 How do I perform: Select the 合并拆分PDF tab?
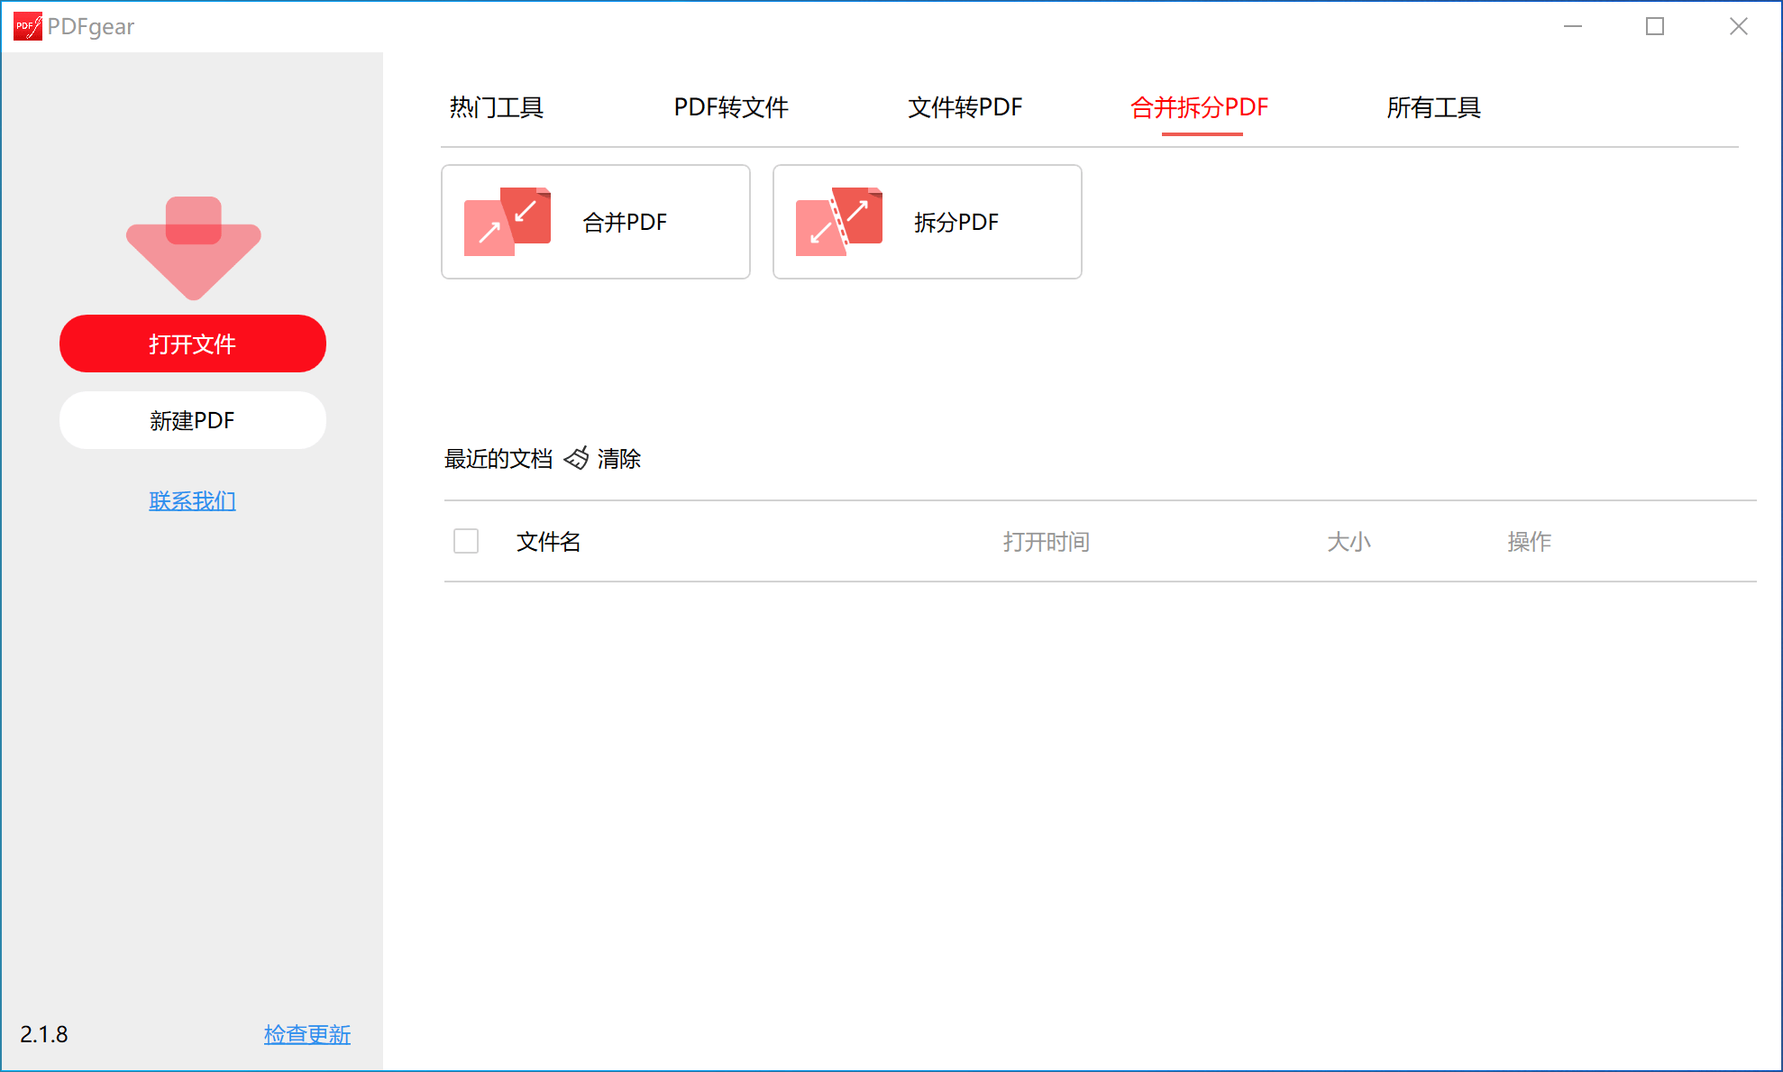[x=1200, y=107]
